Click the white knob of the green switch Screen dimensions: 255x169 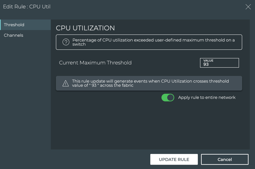[x=170, y=98]
